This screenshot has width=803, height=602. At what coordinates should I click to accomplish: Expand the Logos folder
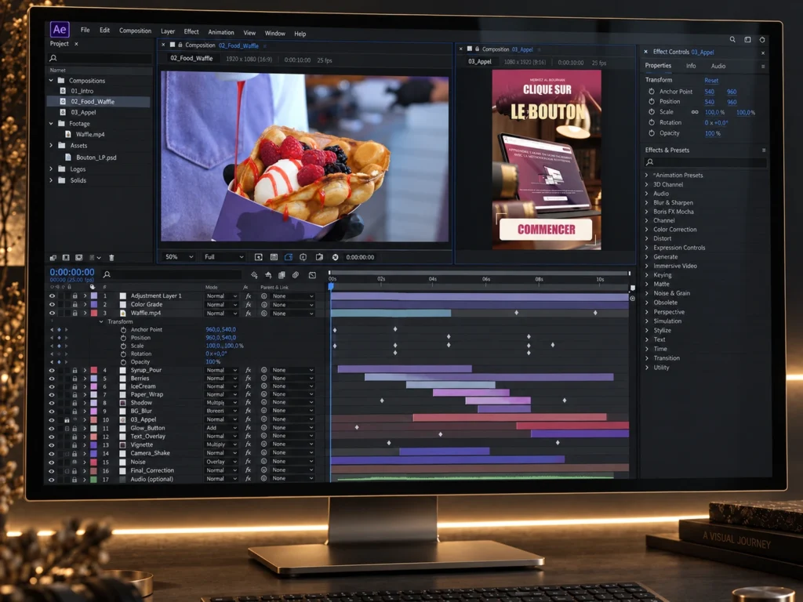click(x=51, y=169)
